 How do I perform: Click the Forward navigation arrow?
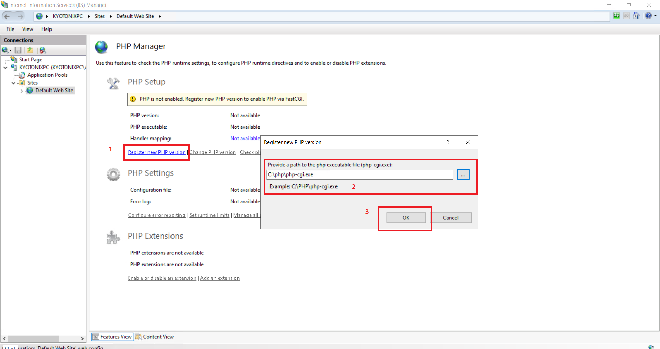pyautogui.click(x=21, y=16)
